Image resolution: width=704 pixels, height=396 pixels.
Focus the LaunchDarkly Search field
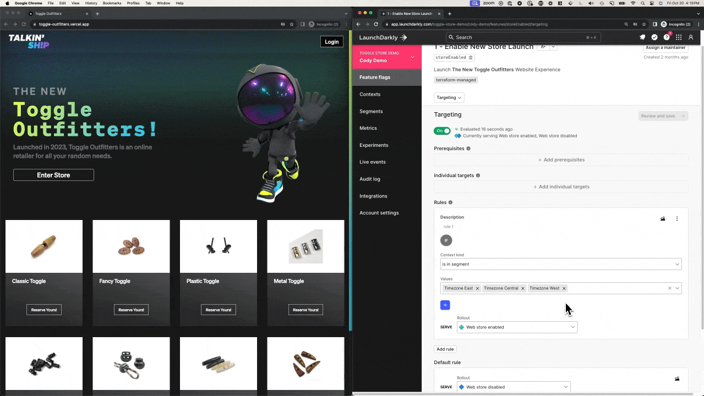522,37
